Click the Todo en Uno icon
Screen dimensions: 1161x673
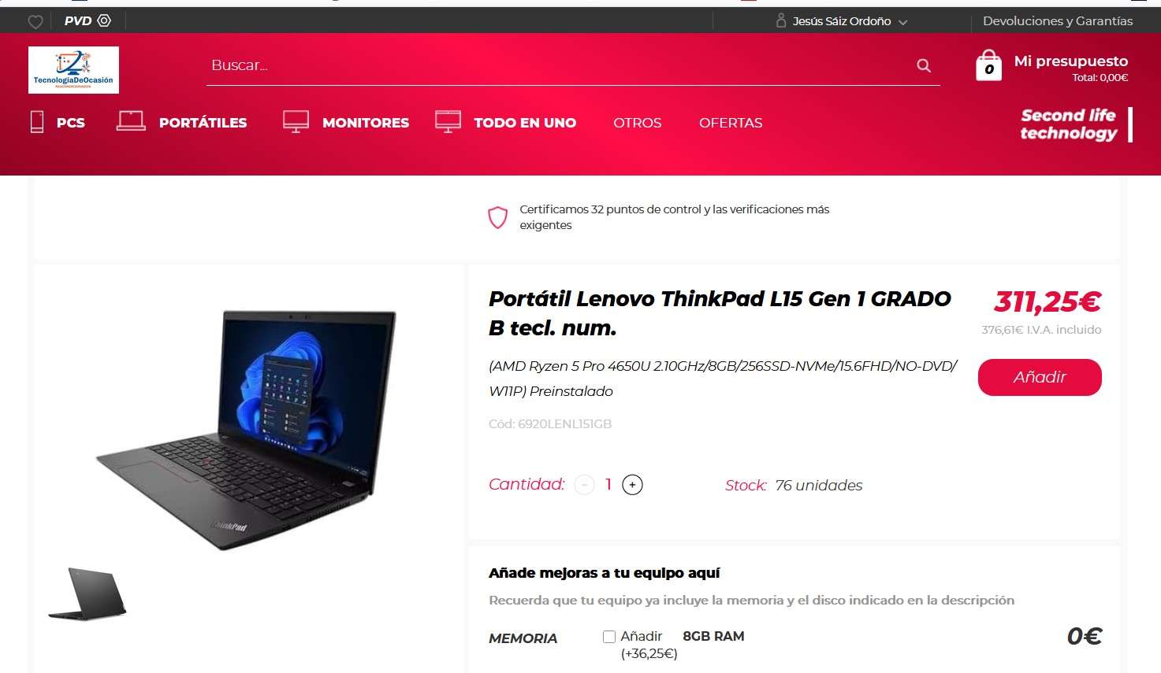[448, 122]
